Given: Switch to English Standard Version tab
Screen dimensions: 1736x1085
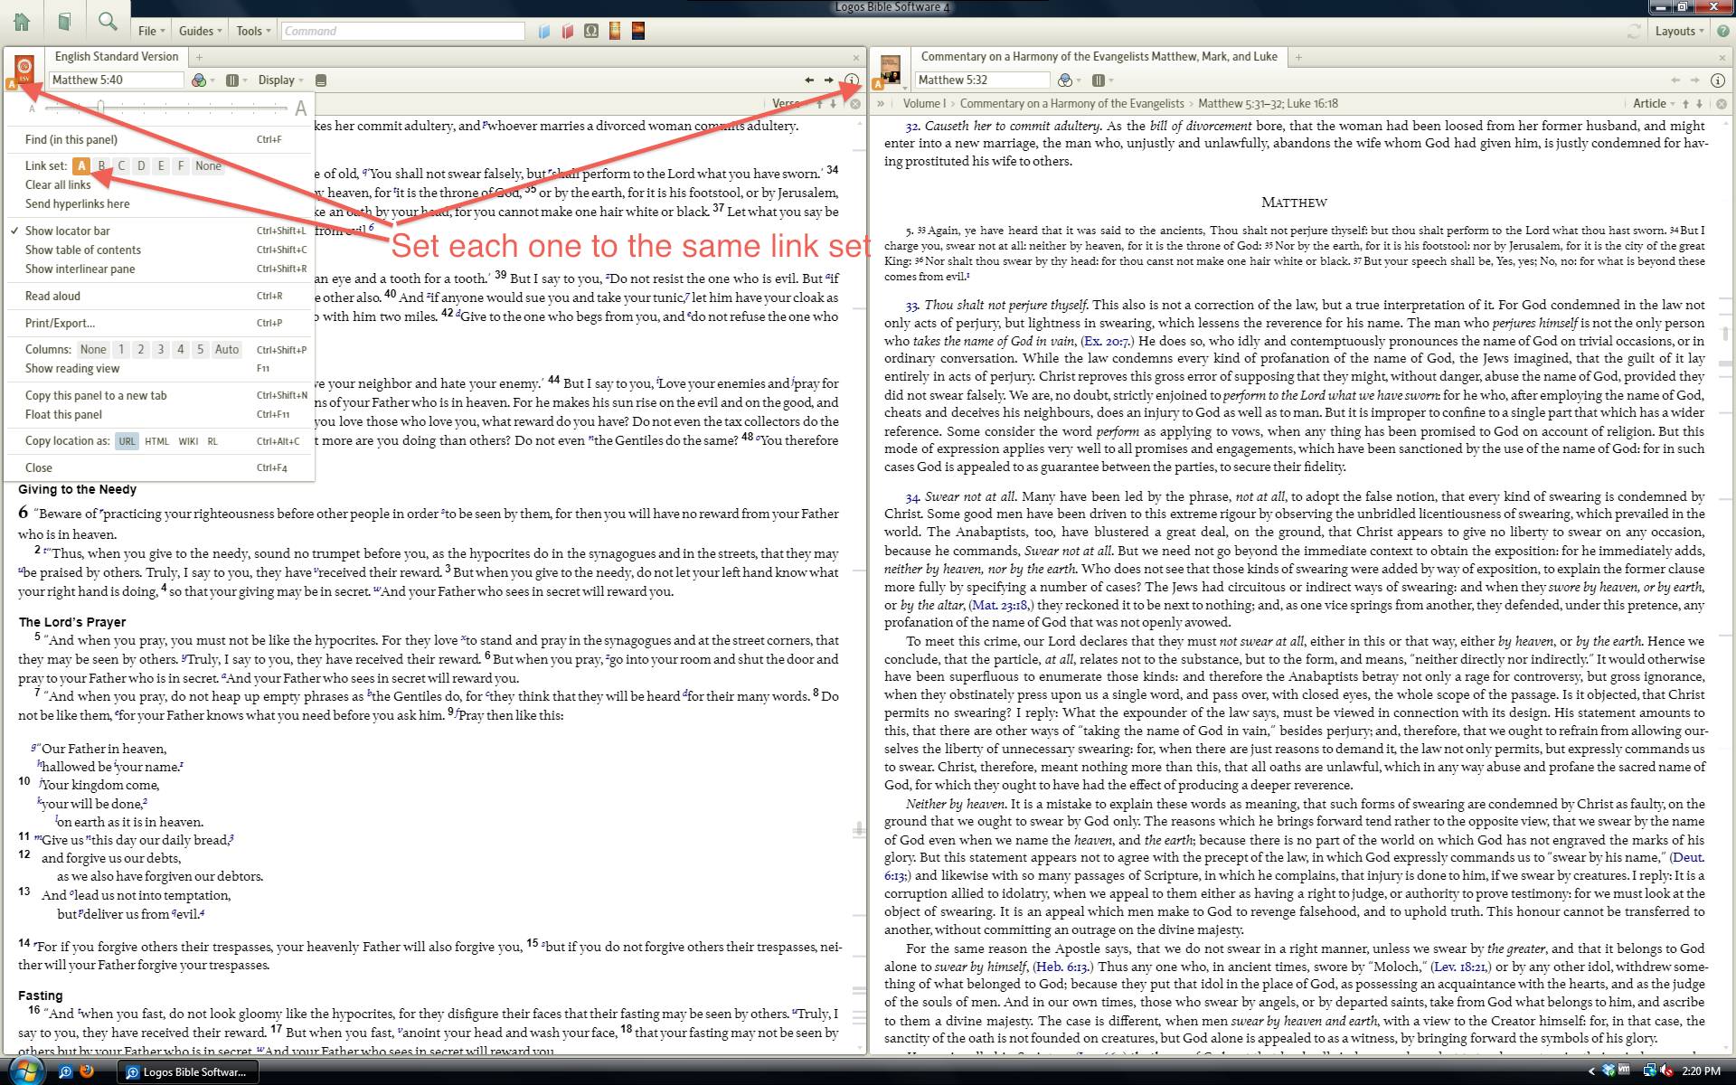Looking at the screenshot, I should tap(117, 56).
